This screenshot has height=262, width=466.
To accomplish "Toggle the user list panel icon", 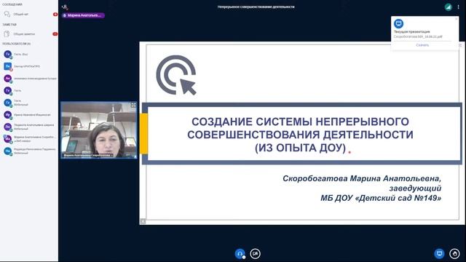I will pyautogui.click(x=65, y=7).
